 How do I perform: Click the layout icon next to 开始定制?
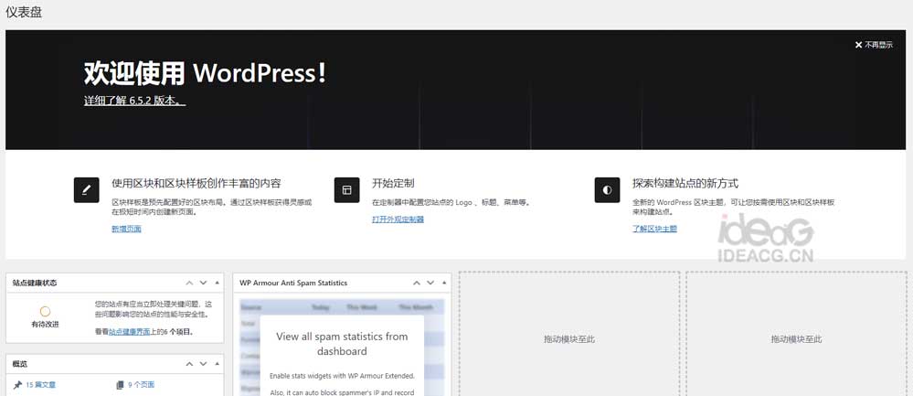tap(347, 190)
